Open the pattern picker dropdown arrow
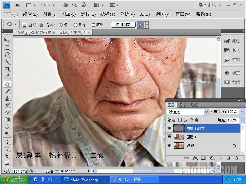 pyautogui.click(x=147, y=25)
